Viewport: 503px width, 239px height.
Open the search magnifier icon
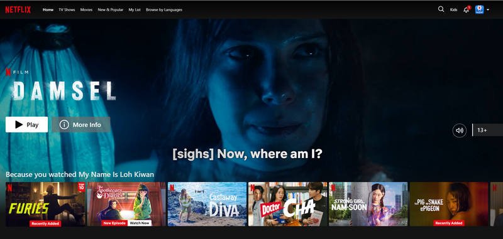point(441,9)
